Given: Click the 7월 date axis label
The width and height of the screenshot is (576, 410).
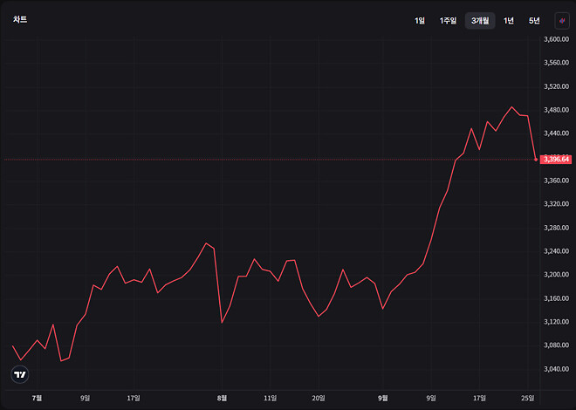Looking at the screenshot, I should tap(38, 398).
